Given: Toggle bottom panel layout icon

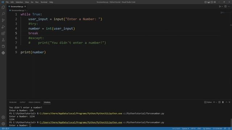Looking at the screenshot, I should click(209, 2).
